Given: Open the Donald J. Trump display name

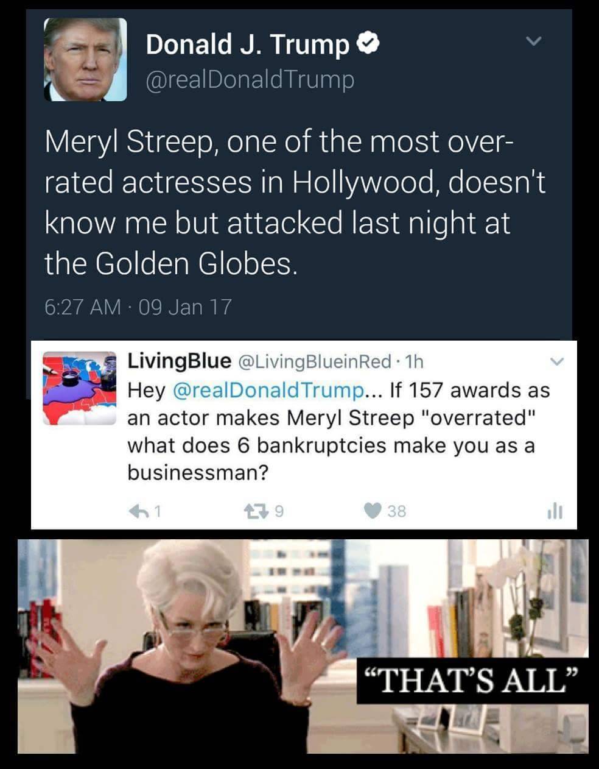Looking at the screenshot, I should (x=248, y=44).
